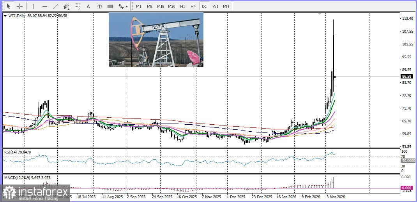Select the rectangle shape tool

tap(110, 6)
